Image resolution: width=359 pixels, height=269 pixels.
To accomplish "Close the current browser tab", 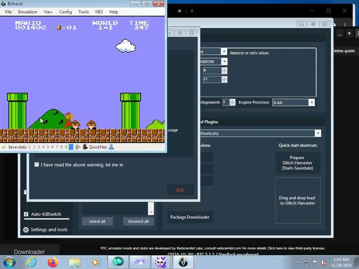I will pos(179,11).
